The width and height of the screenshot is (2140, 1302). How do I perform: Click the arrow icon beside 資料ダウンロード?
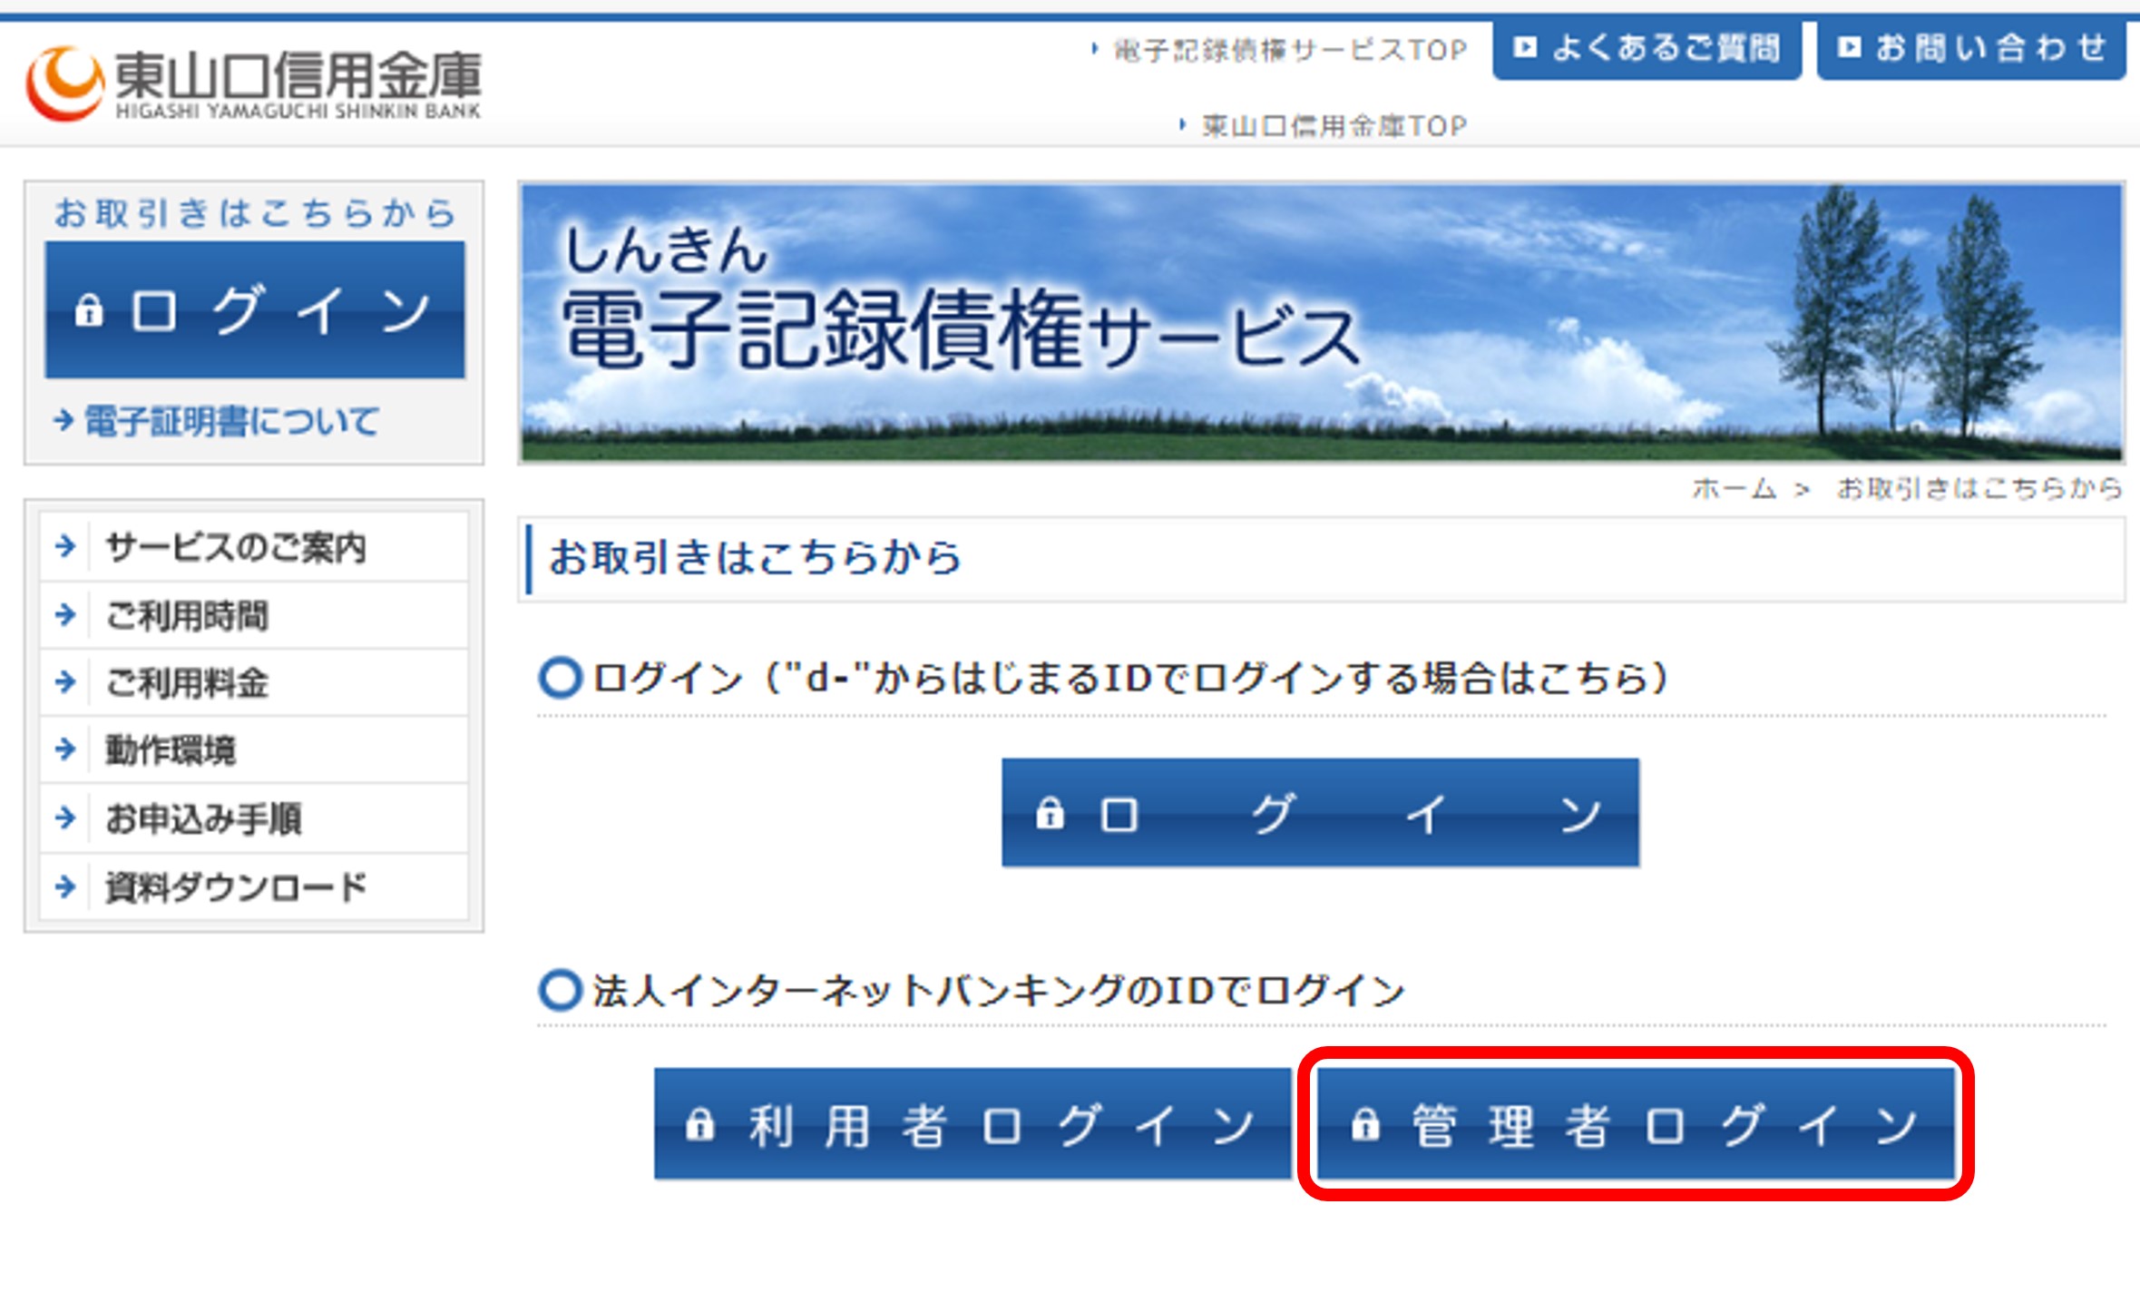[65, 886]
